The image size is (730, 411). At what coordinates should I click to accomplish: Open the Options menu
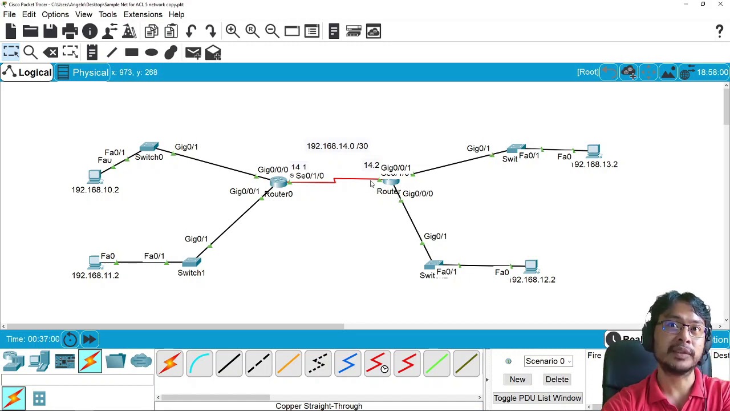click(55, 14)
